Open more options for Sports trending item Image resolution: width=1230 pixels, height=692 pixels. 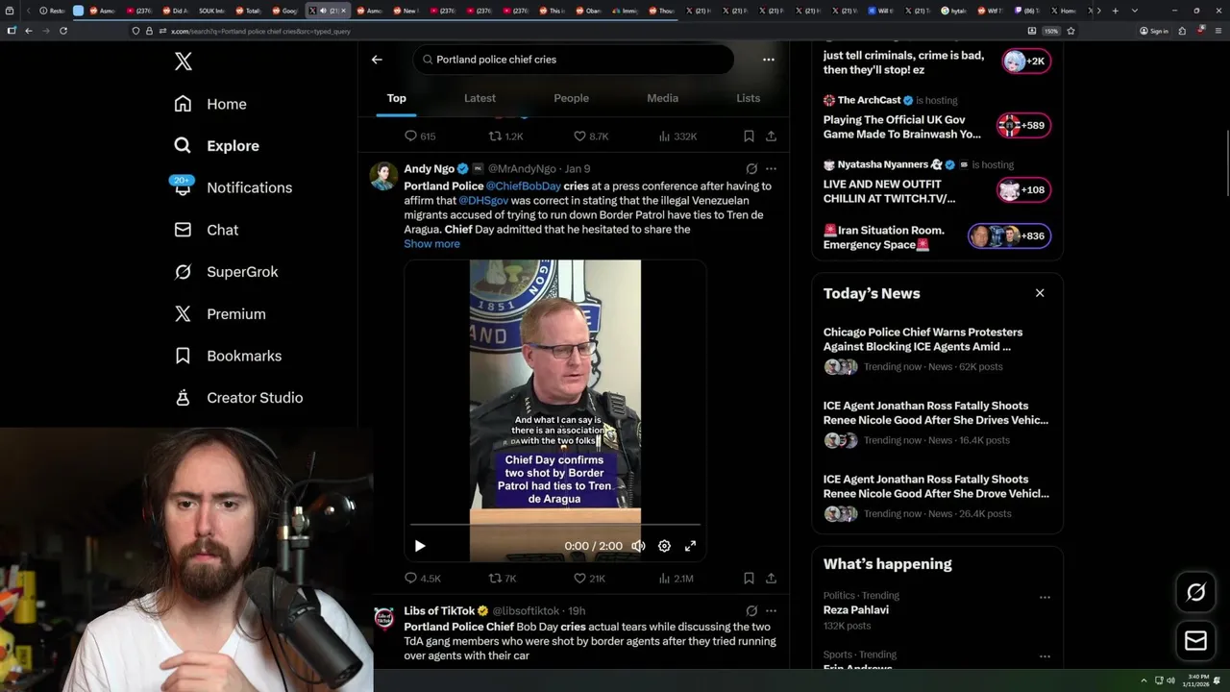1045,655
